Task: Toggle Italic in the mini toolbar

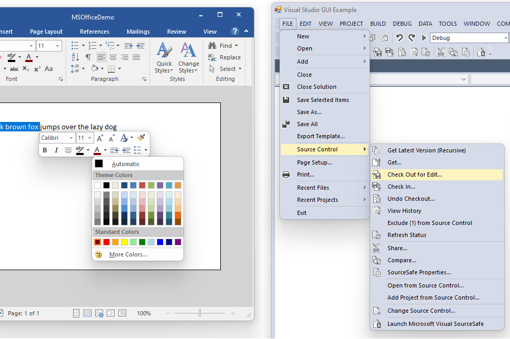Action: tap(56, 150)
